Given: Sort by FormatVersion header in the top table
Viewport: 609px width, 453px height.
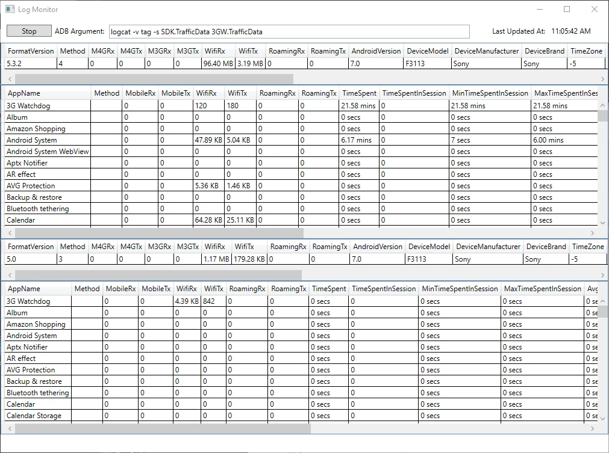Looking at the screenshot, I should pos(31,51).
